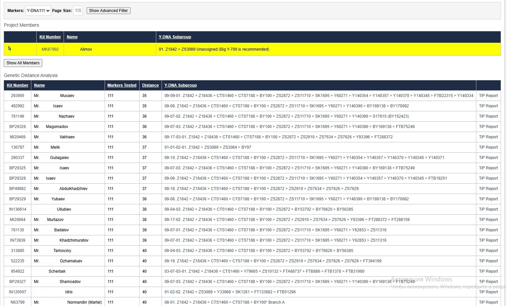Open TiP Report for kit 313885 Tarkovsky
The height and width of the screenshot is (306, 507).
coord(488,251)
